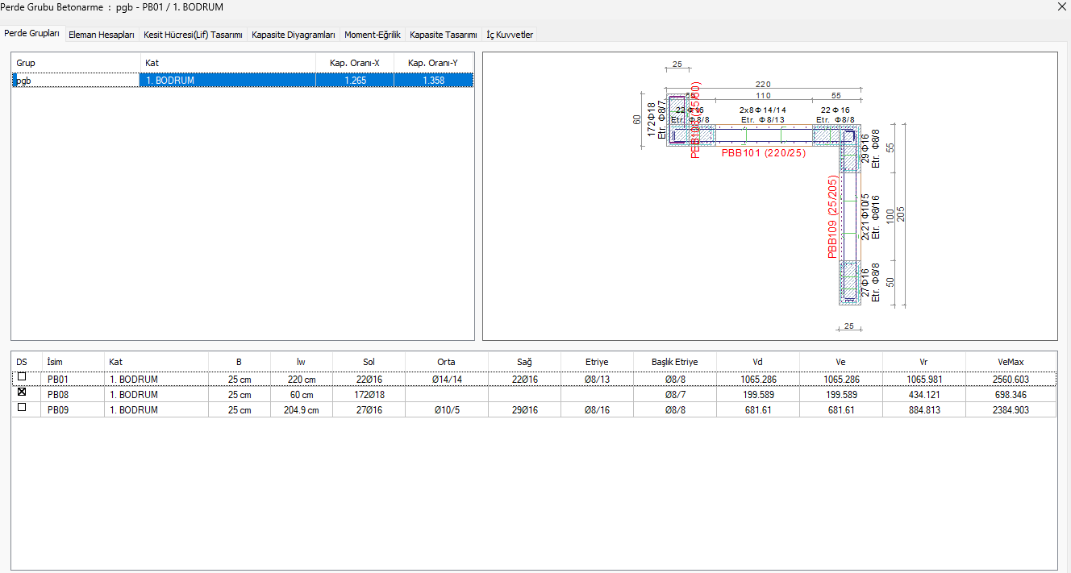Screen dimensions: 1071x573
Task: Switch to the Moment-Eğrilik tab
Action: pyautogui.click(x=373, y=35)
